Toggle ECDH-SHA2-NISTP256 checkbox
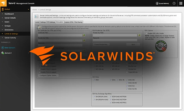This screenshot has height=111, width=184. pos(110,97)
